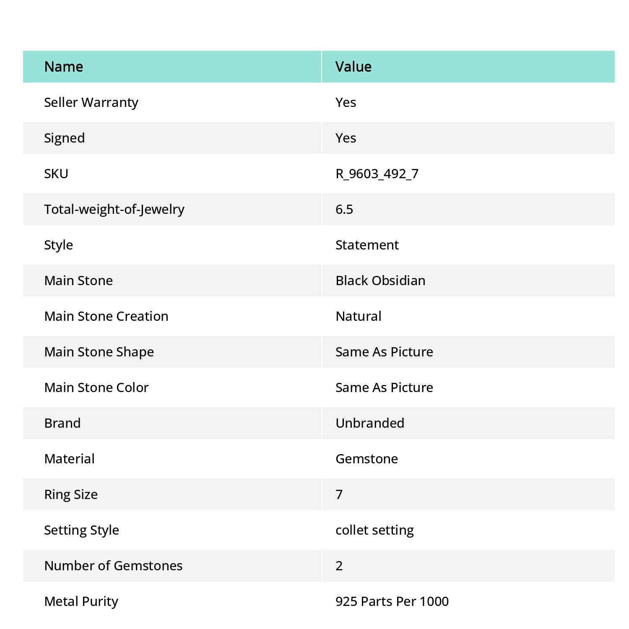
Task: Click the Total-weight-of-Jewelry label
Action: (x=114, y=209)
